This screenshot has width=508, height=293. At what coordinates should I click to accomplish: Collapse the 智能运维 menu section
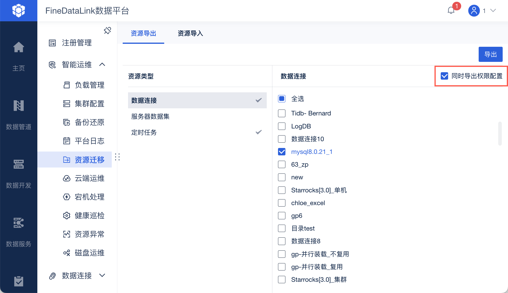click(102, 65)
